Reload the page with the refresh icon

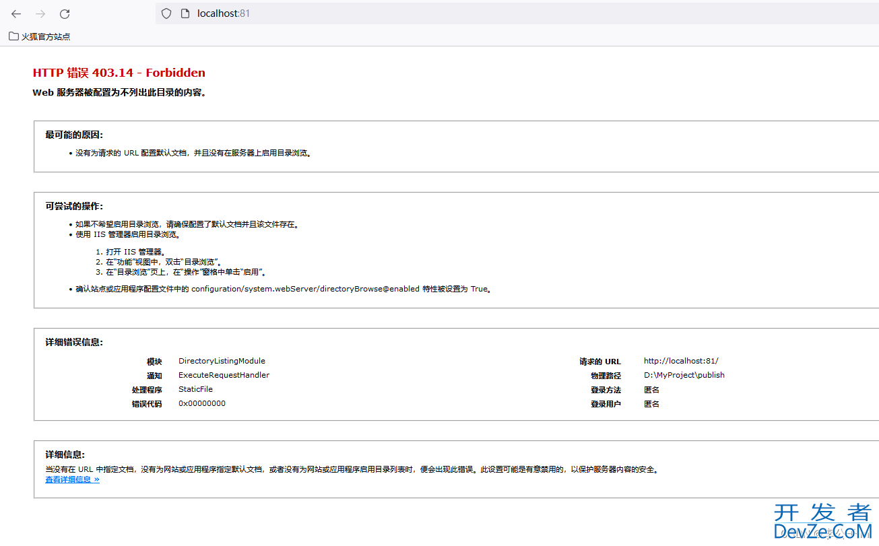click(x=65, y=13)
